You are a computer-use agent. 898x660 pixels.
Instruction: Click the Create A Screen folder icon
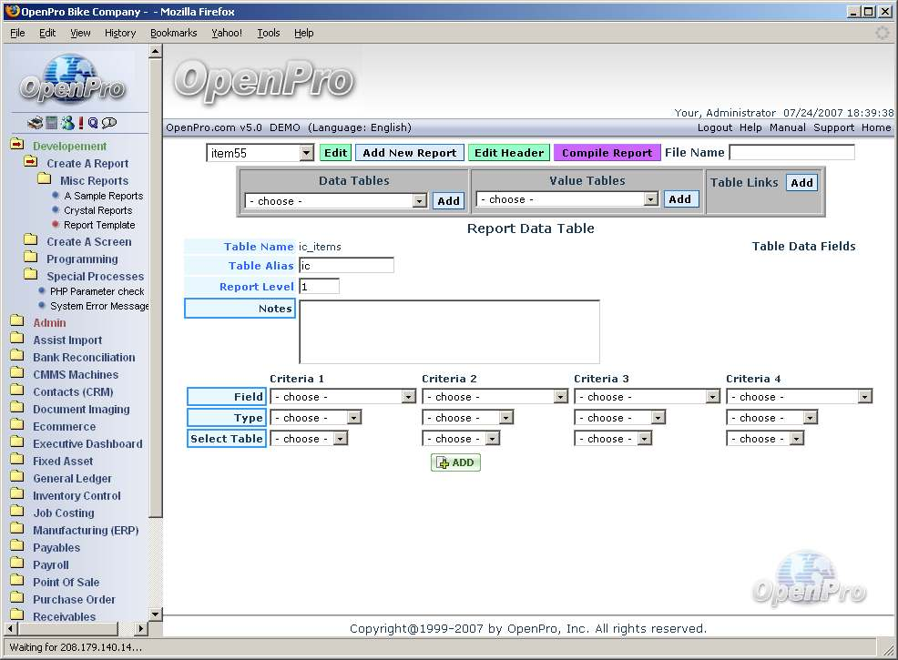[30, 241]
